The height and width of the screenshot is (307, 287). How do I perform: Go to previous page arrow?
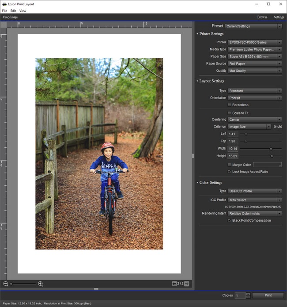(174, 284)
